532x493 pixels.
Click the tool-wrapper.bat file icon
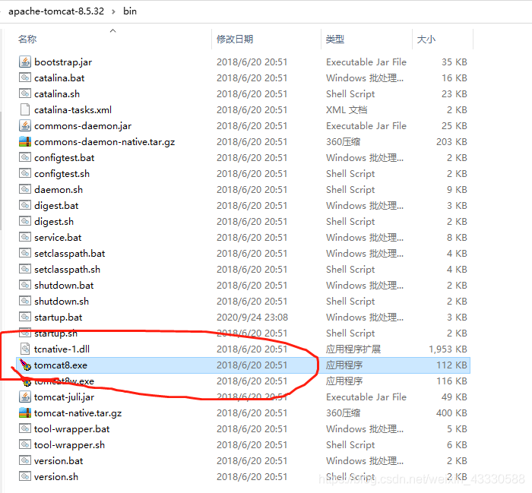pyautogui.click(x=25, y=428)
